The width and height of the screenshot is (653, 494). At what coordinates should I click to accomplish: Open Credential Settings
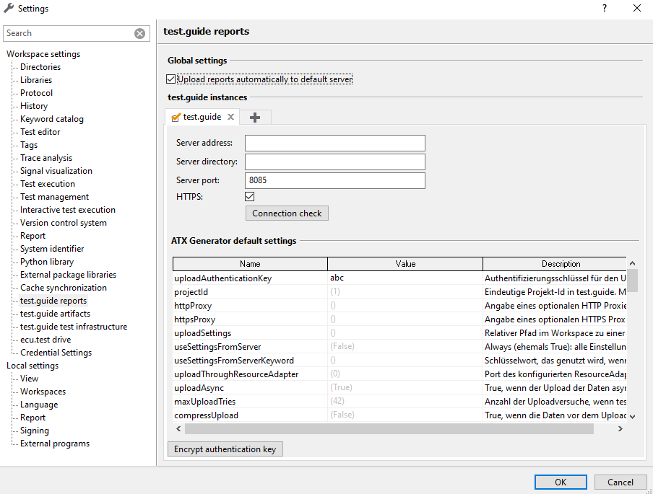pyautogui.click(x=56, y=353)
